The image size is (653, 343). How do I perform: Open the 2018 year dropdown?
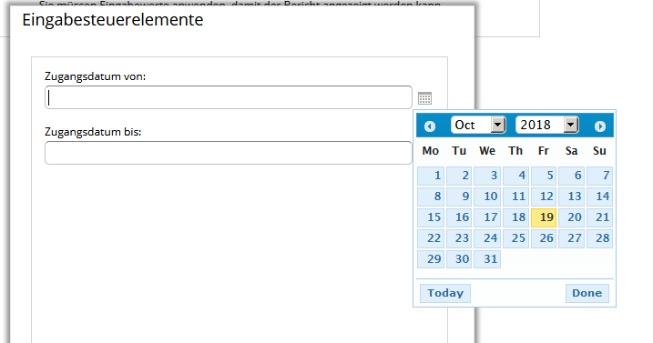547,125
